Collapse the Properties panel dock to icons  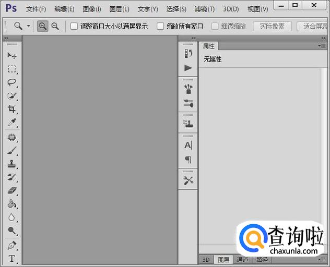coord(324,38)
